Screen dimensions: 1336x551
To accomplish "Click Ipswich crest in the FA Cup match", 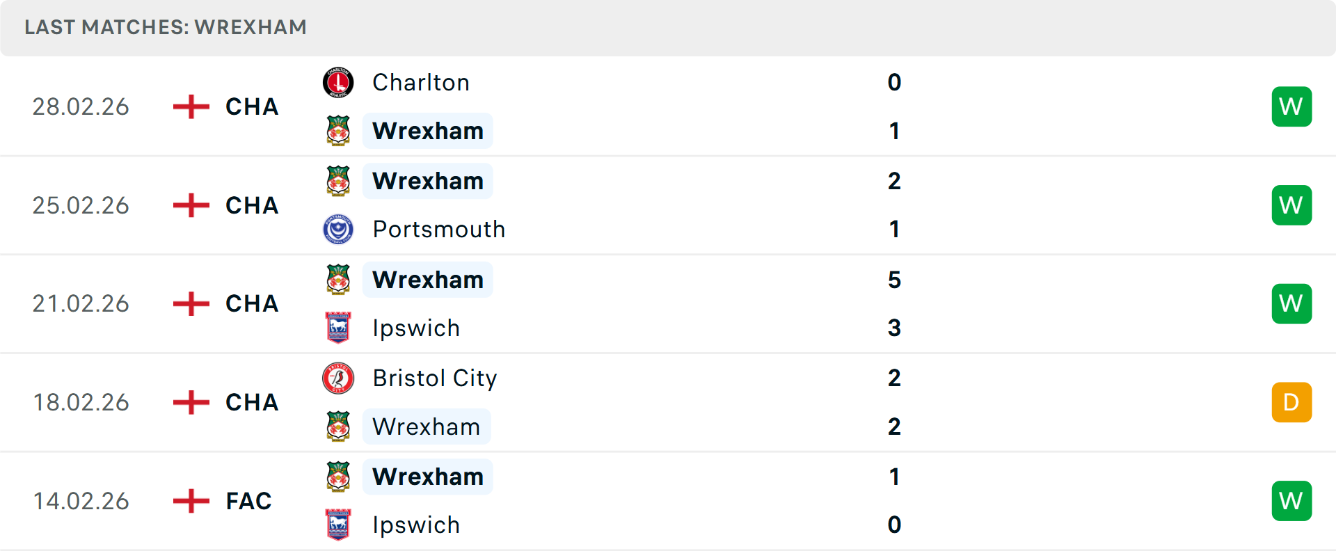I will 338,525.
